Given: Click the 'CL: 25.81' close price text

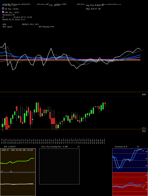Looking at the screenshot, I should tap(54, 5).
